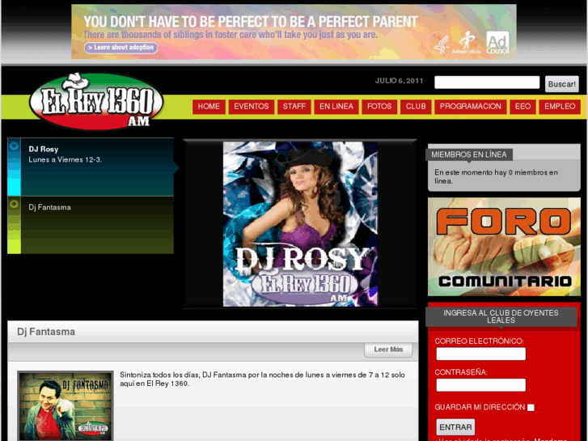Viewport: 588px width, 441px height.
Task: Focus the search text field
Action: (x=487, y=83)
